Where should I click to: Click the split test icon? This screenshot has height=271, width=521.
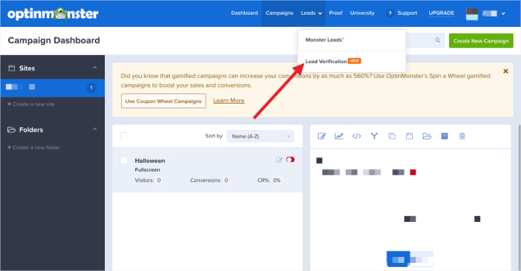click(374, 137)
